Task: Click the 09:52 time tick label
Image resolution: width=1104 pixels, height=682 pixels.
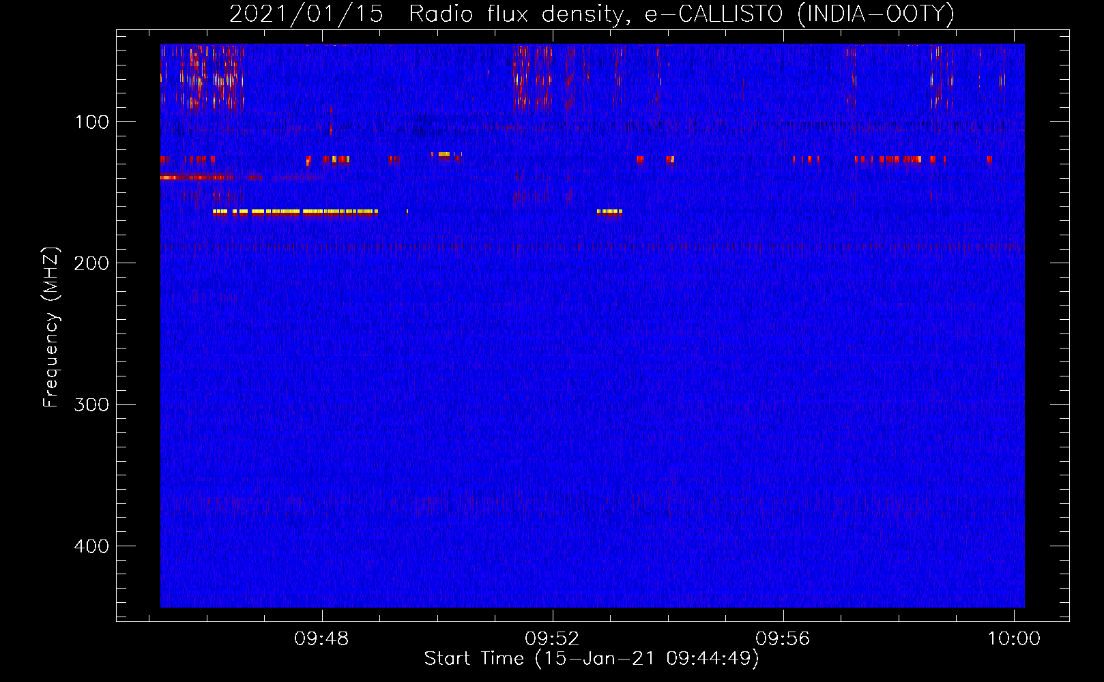Action: coord(552,638)
